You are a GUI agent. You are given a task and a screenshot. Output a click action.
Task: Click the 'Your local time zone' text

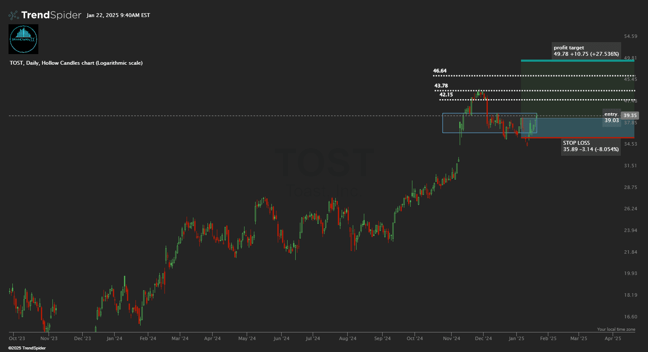(616, 329)
